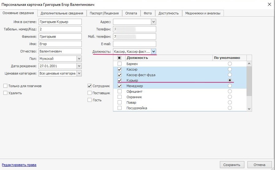Tick the Удалить checkbox

coord(6,93)
